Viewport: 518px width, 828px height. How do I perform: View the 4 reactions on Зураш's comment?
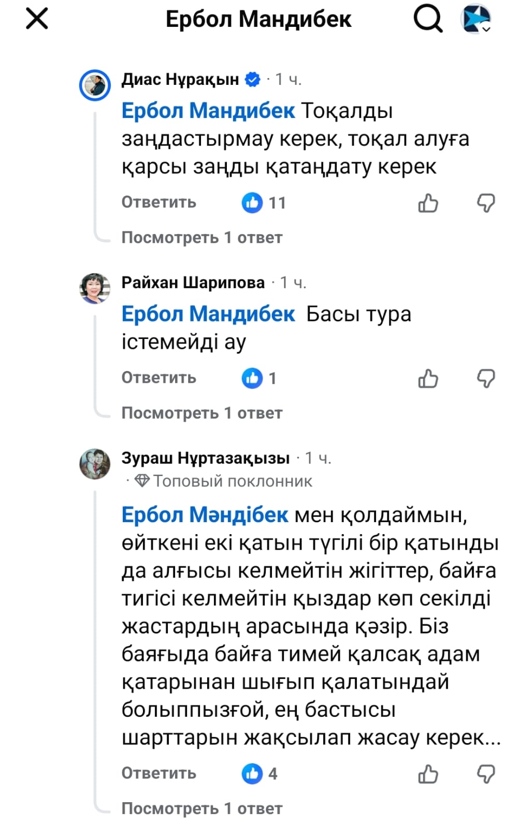260,774
